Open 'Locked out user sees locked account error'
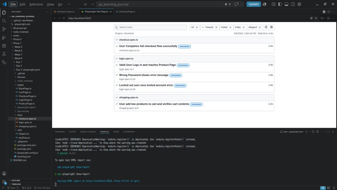This screenshot has width=337, height=190. (146, 85)
